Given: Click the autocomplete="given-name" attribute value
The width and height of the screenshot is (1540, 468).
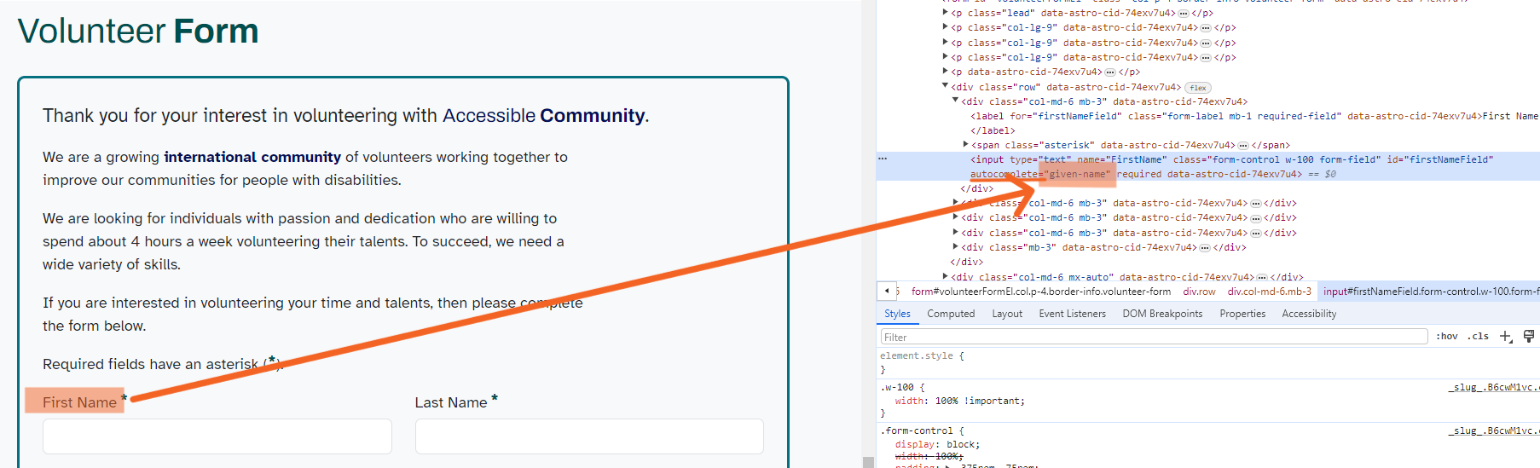Looking at the screenshot, I should click(1077, 174).
